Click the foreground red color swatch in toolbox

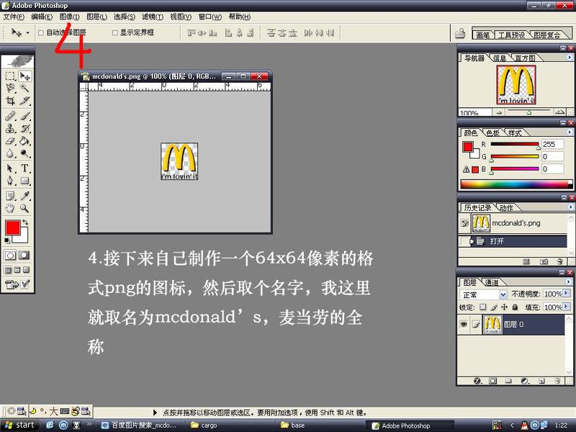point(12,228)
